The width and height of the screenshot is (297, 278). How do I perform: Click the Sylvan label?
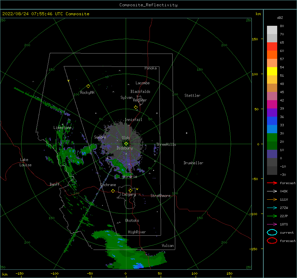point(126,98)
